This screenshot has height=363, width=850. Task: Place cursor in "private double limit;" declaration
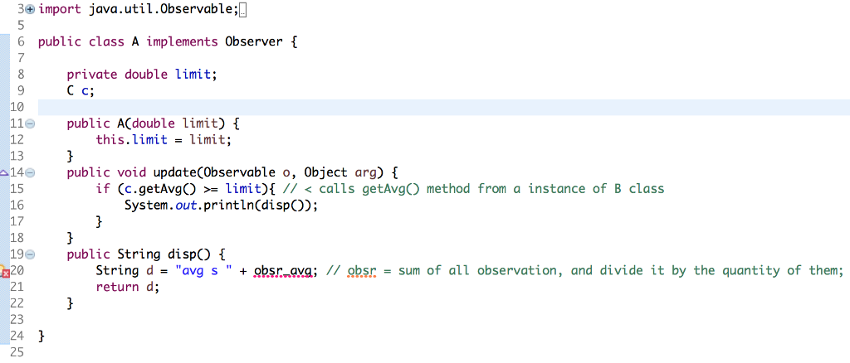pyautogui.click(x=141, y=75)
